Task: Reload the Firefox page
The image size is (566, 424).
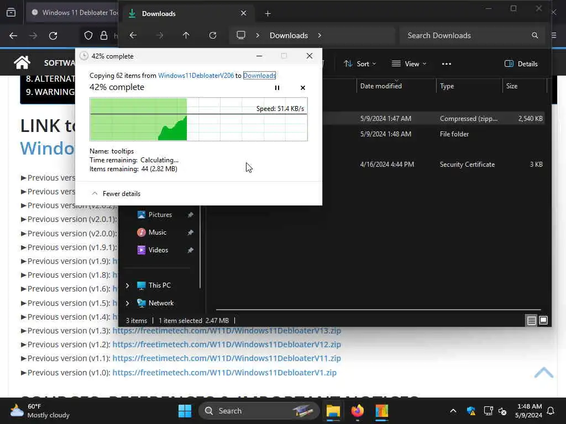Action: click(x=53, y=36)
